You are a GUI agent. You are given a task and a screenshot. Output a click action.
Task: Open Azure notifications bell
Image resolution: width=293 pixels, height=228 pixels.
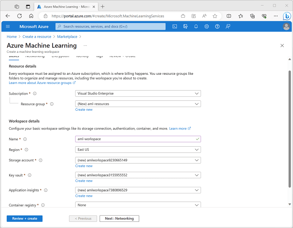tap(196, 26)
